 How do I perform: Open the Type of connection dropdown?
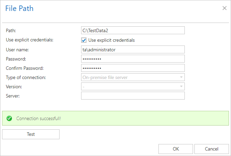tap(133, 77)
